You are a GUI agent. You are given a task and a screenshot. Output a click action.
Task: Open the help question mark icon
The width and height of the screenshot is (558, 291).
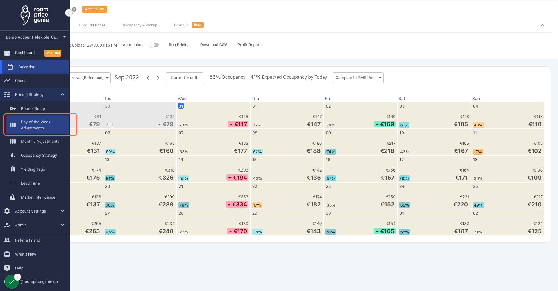tap(74, 9)
